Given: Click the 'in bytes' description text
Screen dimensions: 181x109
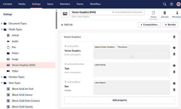Looking at the screenshot, I should (68, 90).
